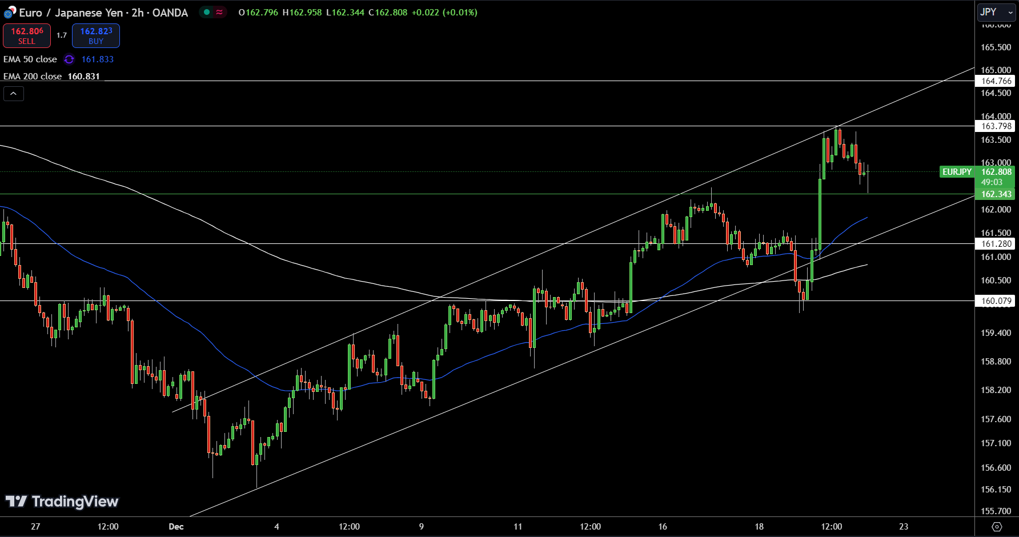Click the EUR/JPY flag symbol icon
This screenshot has height=537, width=1019.
[x=10, y=13]
